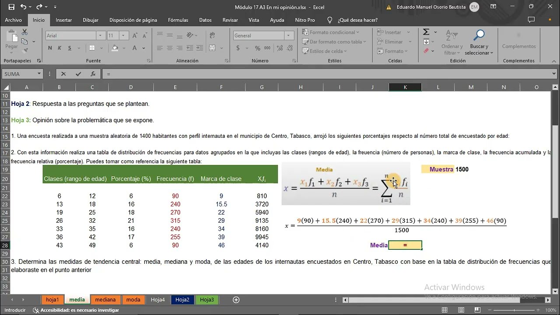The image size is (560, 315).
Task: Click the share comments icon top right
Action: (x=531, y=20)
